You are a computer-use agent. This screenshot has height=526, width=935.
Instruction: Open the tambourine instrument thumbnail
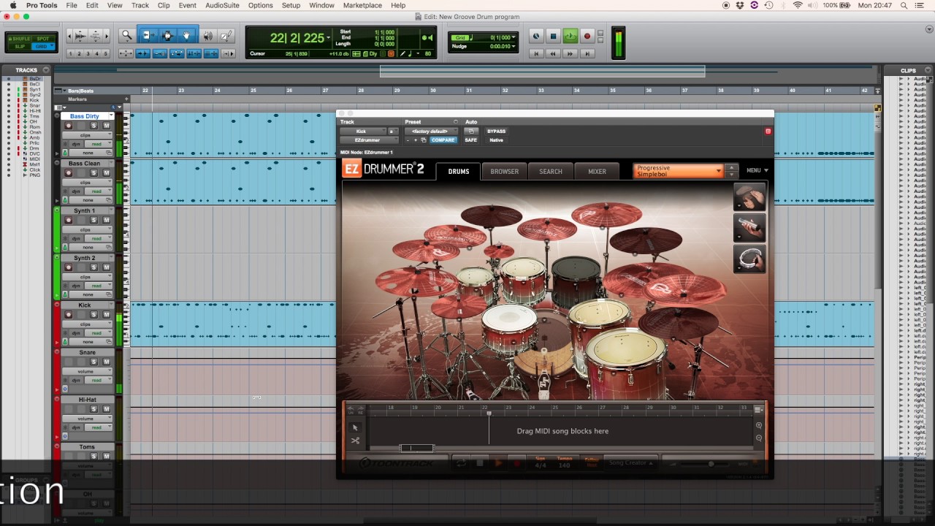(749, 259)
